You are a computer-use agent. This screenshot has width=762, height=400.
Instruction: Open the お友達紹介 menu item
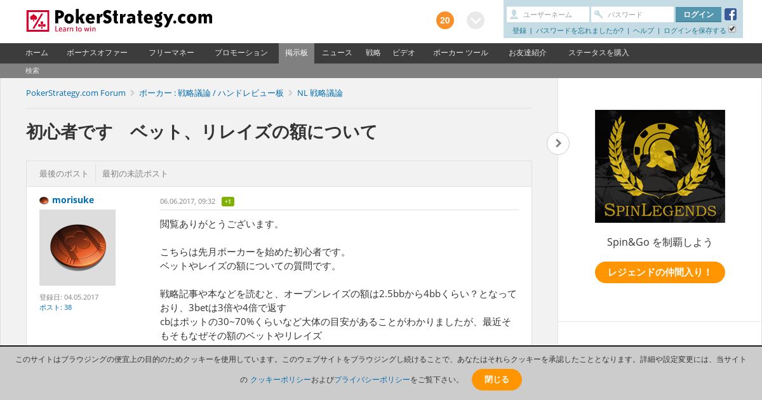(528, 53)
